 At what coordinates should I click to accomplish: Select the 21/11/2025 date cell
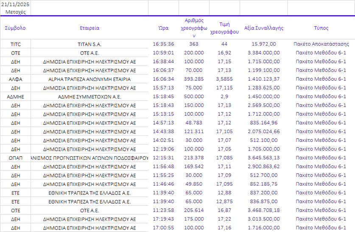15,4
